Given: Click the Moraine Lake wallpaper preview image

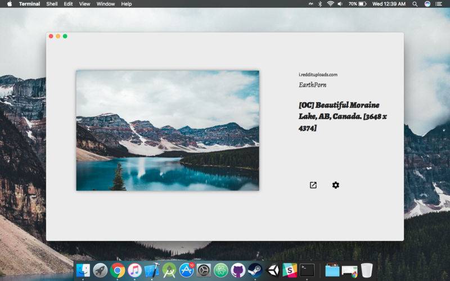Looking at the screenshot, I should coord(168,130).
